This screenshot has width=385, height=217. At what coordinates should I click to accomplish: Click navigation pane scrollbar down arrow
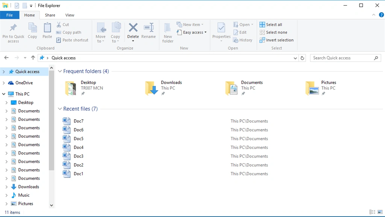(x=51, y=205)
